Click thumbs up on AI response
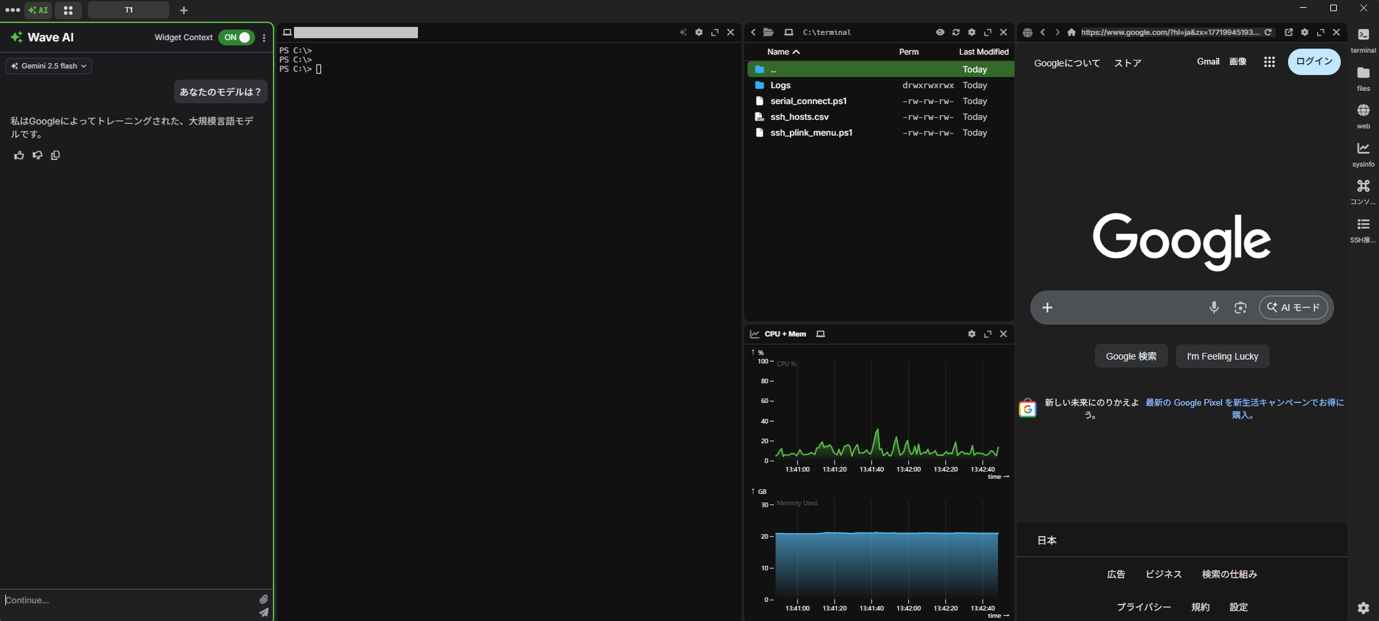This screenshot has height=621, width=1379. click(x=19, y=155)
